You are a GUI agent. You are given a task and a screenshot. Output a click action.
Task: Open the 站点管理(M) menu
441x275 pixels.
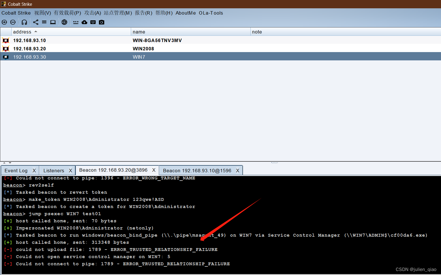click(x=118, y=13)
